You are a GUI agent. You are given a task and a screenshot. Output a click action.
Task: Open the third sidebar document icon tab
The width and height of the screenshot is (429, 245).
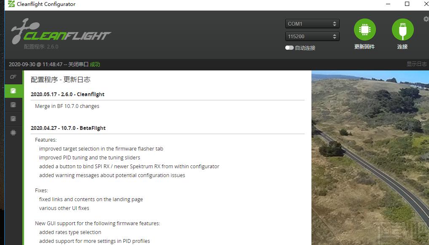[13, 105]
